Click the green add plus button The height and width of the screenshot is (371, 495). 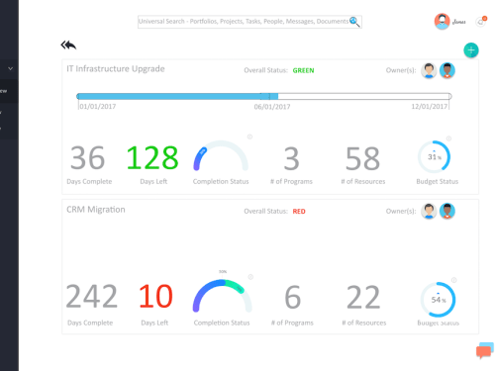[x=471, y=50]
